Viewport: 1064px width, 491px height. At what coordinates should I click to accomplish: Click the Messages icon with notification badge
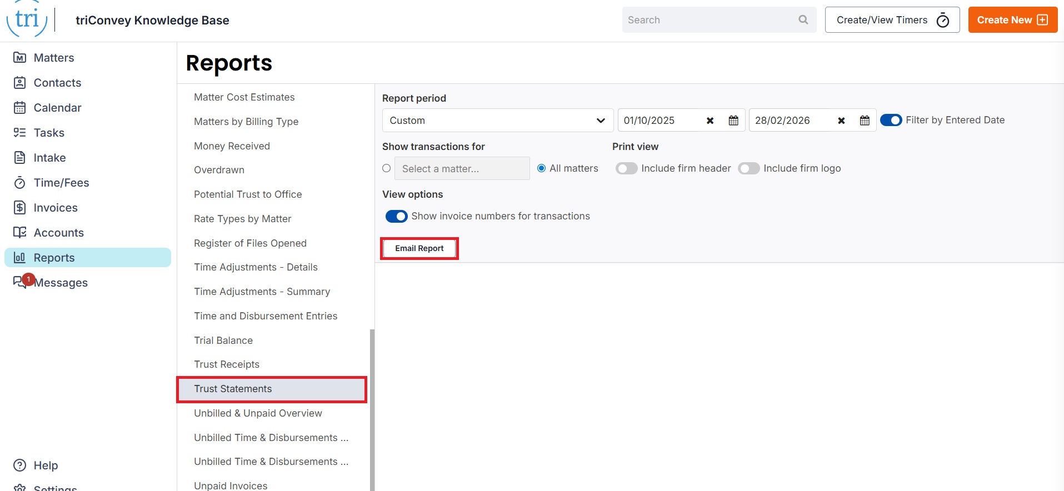pyautogui.click(x=21, y=282)
